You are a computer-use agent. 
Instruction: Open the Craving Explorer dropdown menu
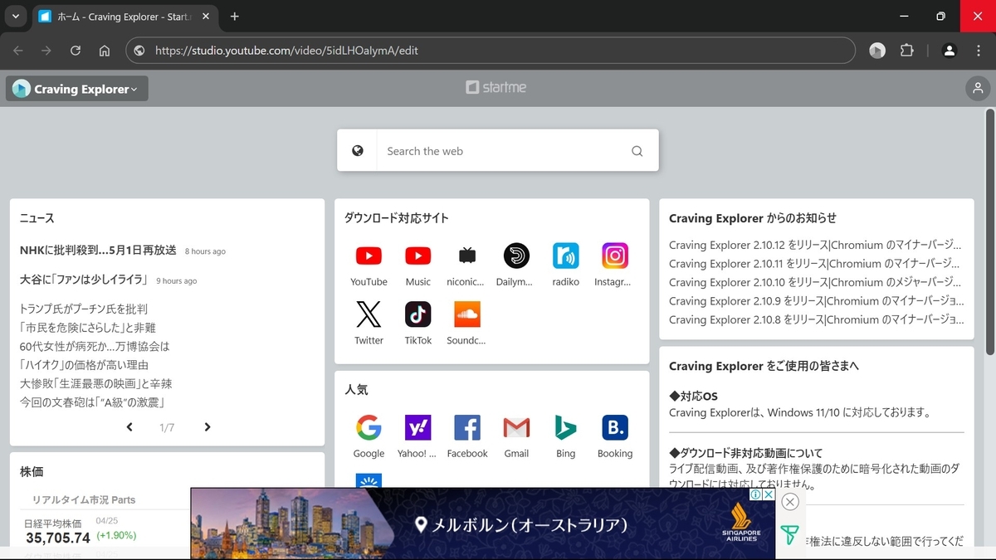77,89
